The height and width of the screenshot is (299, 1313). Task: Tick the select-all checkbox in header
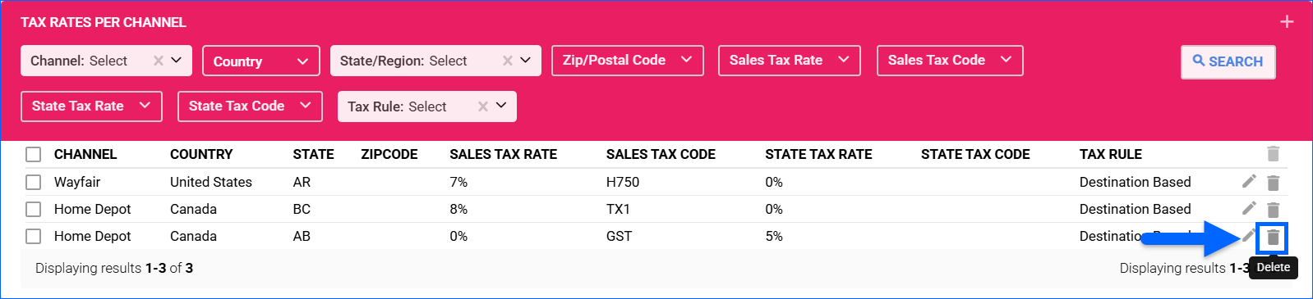point(34,155)
